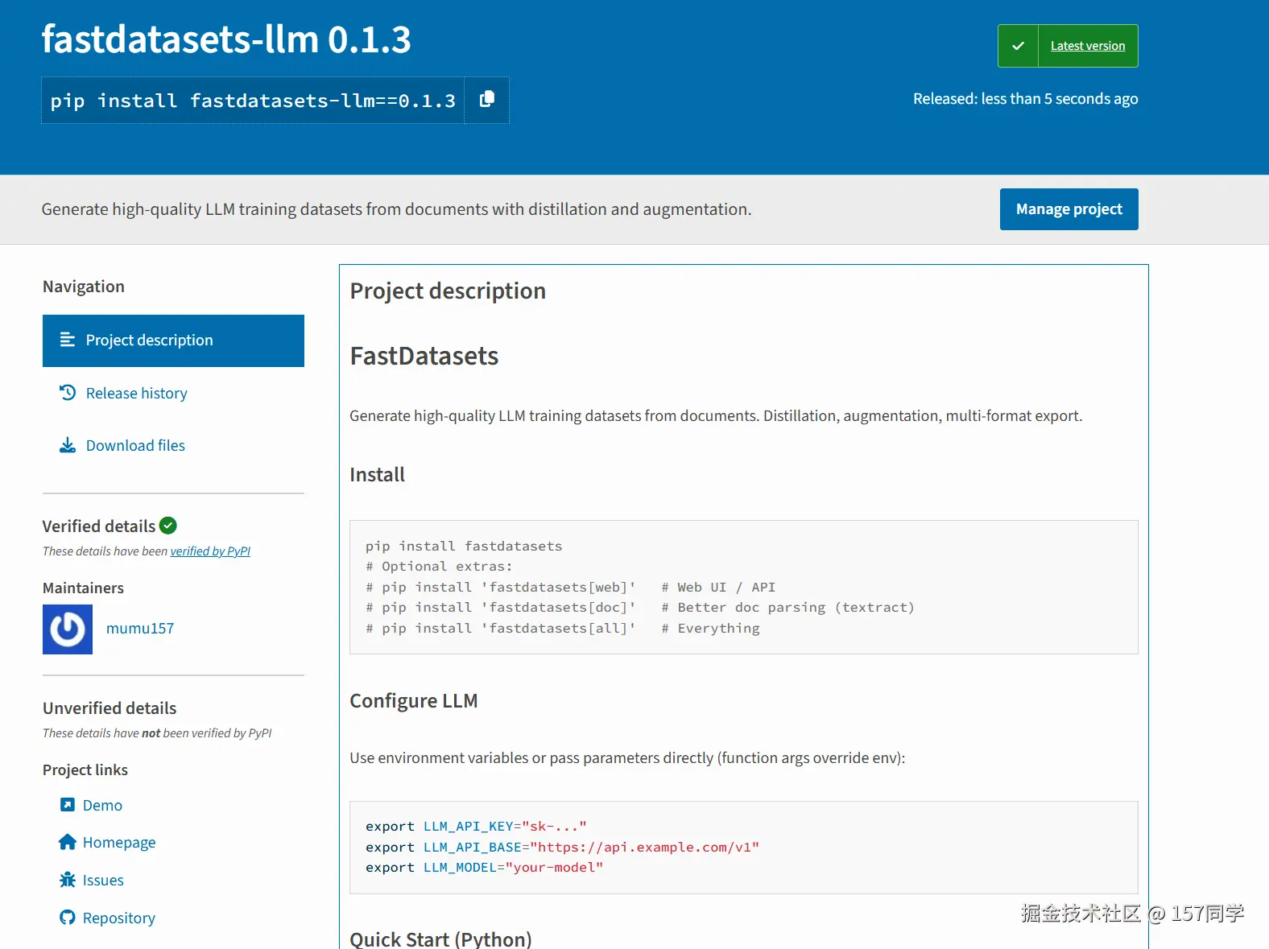This screenshot has height=949, width=1269.
Task: Click the Issues bug icon
Action: pos(68,880)
